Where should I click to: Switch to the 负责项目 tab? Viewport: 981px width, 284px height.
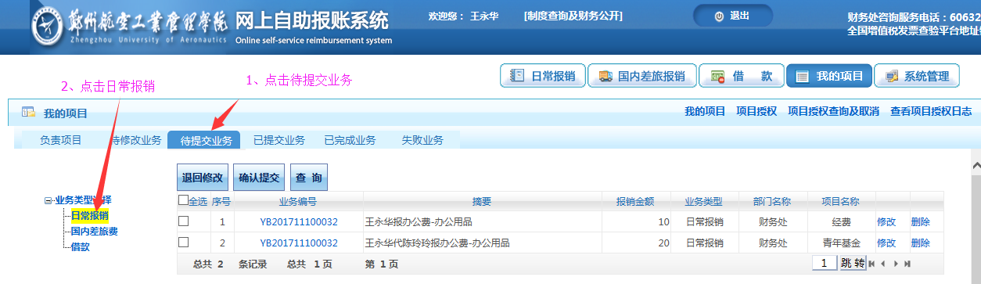[61, 140]
